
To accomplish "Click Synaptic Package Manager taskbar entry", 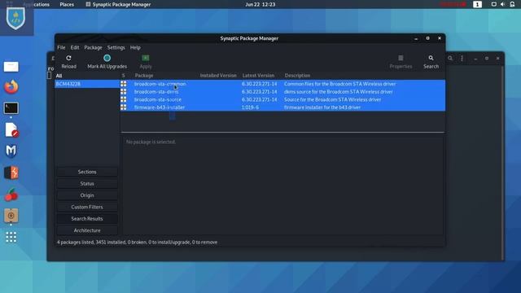I will click(118, 4).
